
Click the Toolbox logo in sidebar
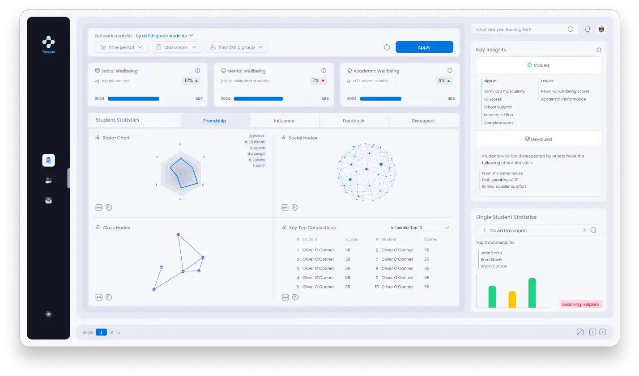[x=48, y=45]
